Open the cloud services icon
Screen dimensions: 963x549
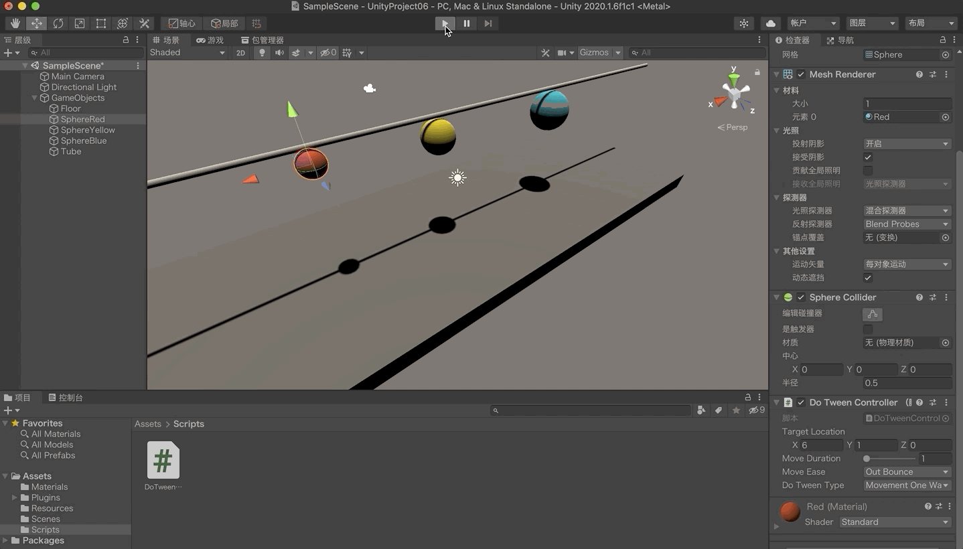771,23
